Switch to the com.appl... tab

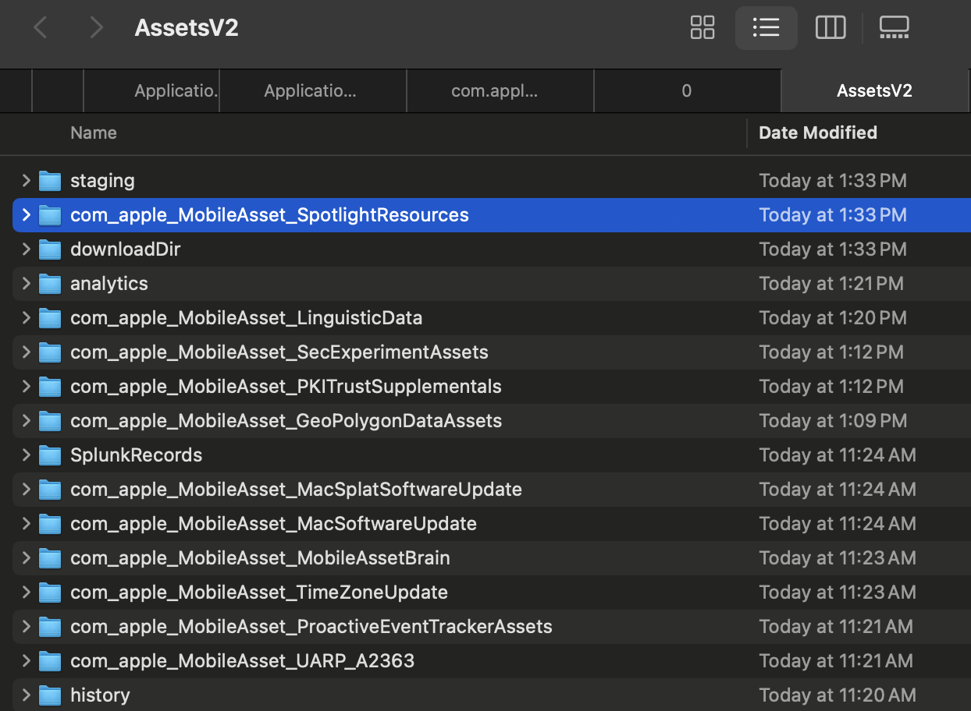click(x=500, y=90)
